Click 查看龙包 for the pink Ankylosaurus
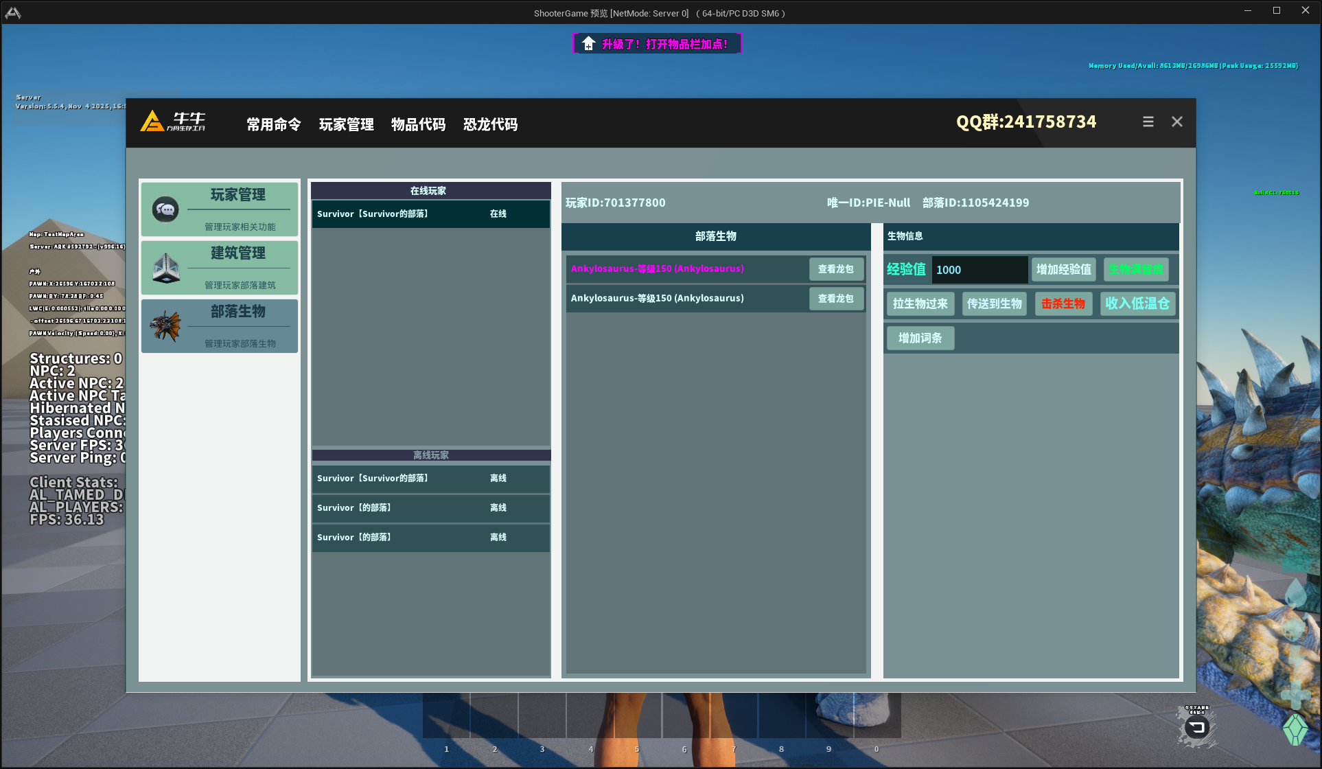 (835, 269)
